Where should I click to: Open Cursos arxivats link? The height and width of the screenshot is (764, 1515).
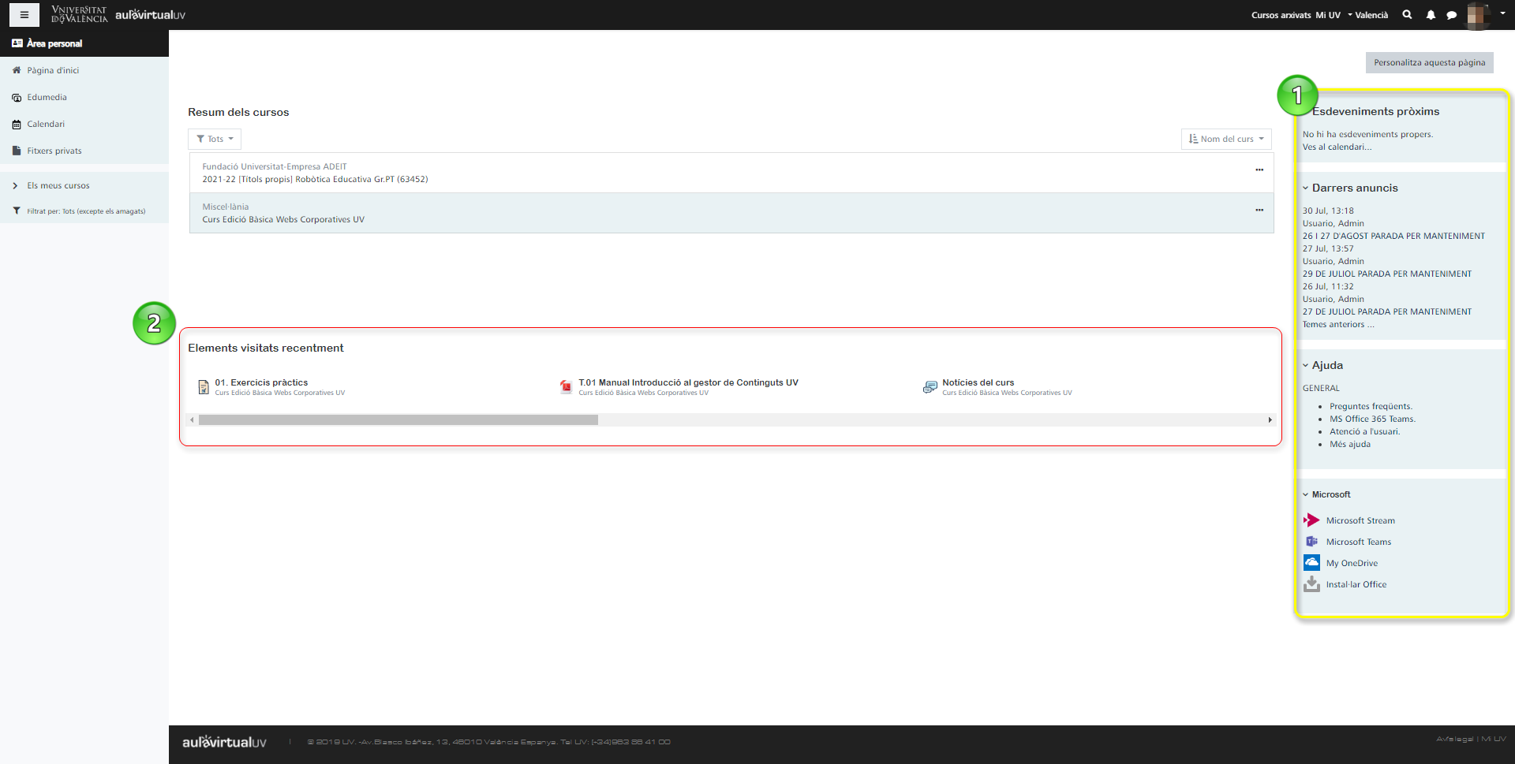(x=1281, y=15)
